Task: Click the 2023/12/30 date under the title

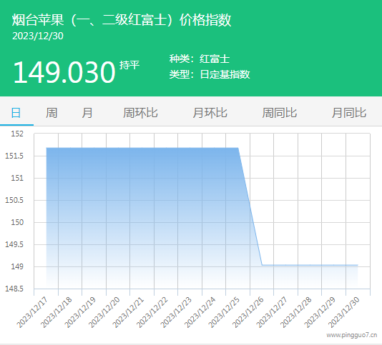Action: [x=38, y=36]
